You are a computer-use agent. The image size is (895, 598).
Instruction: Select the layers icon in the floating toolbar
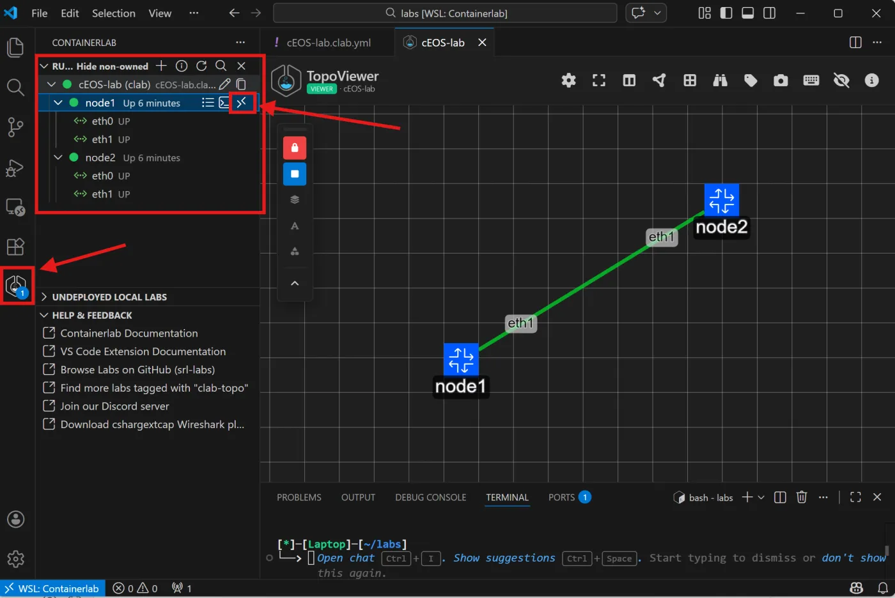tap(294, 199)
